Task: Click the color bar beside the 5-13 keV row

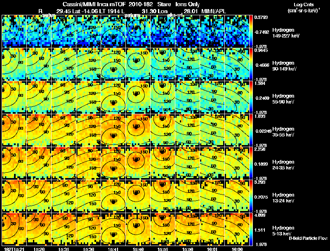Action: coord(251,229)
